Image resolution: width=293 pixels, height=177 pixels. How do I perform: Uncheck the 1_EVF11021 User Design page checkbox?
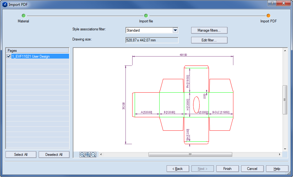(9, 56)
